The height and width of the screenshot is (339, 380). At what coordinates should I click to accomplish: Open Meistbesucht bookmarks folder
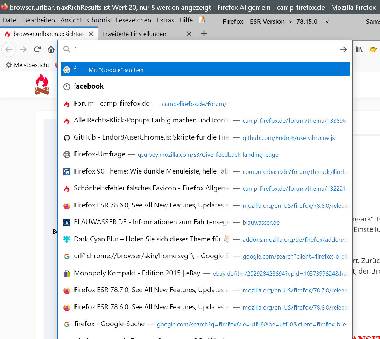(27, 65)
